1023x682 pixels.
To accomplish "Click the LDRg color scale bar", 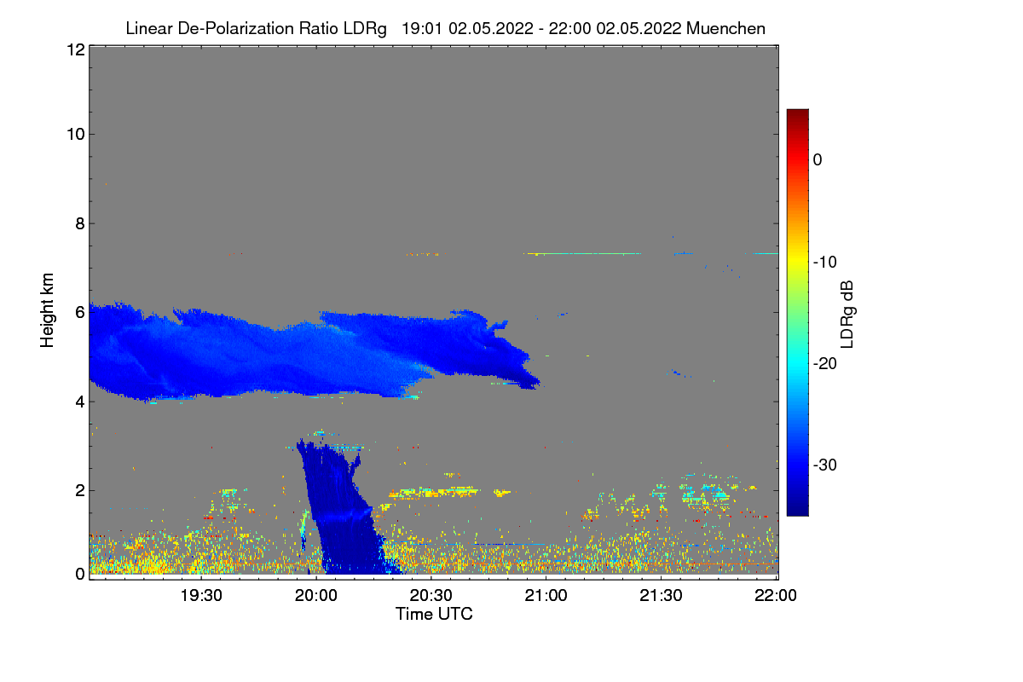I will pos(797,312).
